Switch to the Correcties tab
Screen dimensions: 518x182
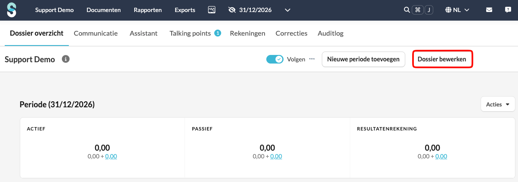point(291,33)
